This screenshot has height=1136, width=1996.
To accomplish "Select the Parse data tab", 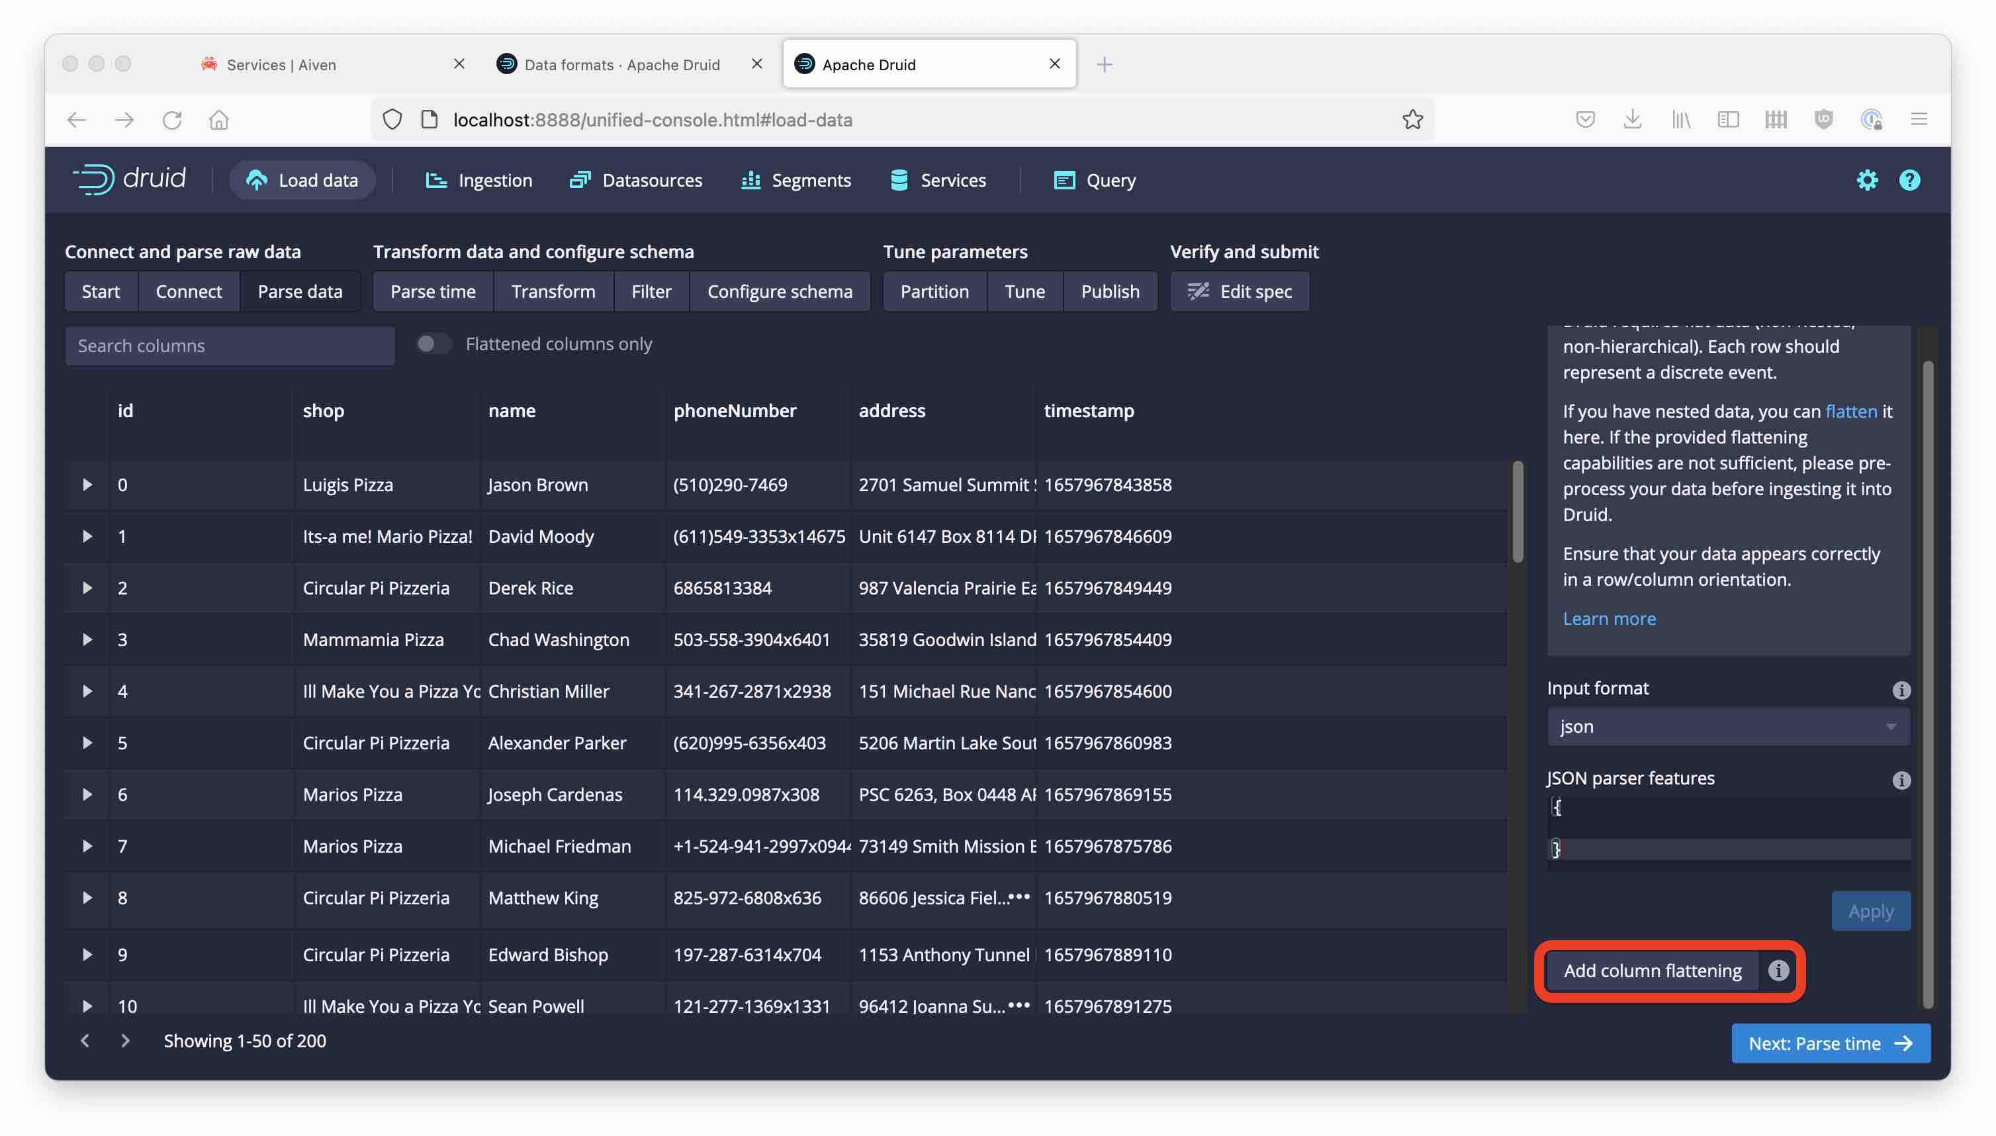I will click(x=299, y=291).
